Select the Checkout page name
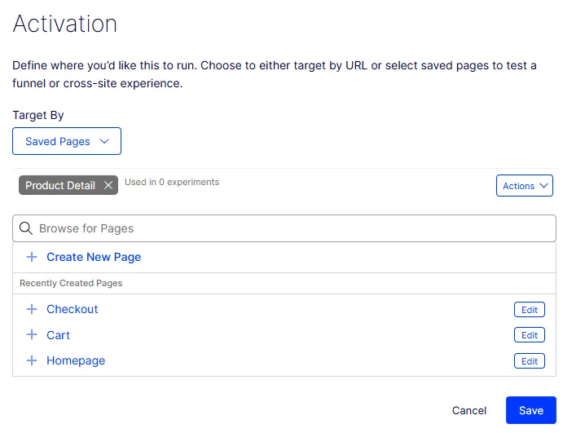 tap(73, 309)
